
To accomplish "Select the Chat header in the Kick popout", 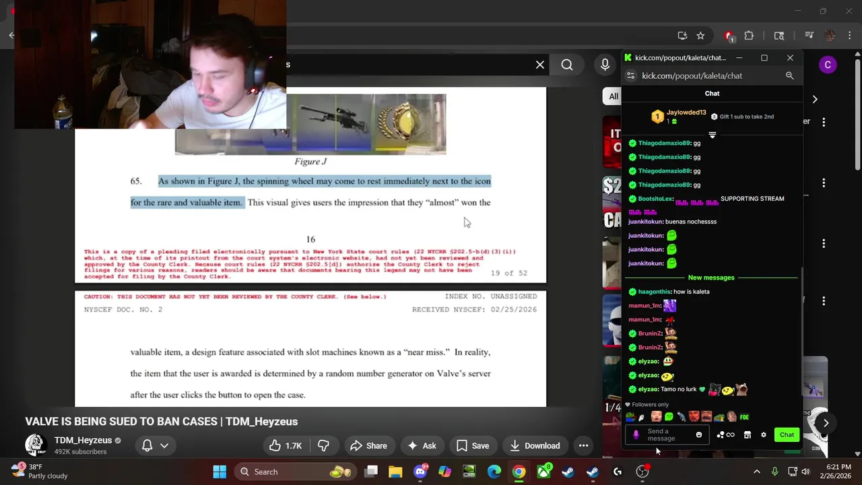I will 712,94.
